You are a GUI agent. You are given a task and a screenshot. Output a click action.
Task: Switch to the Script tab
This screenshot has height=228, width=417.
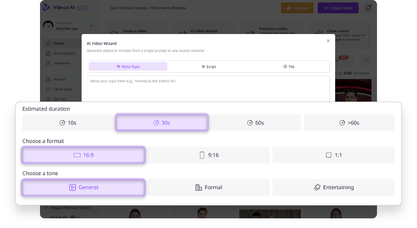pos(208,67)
